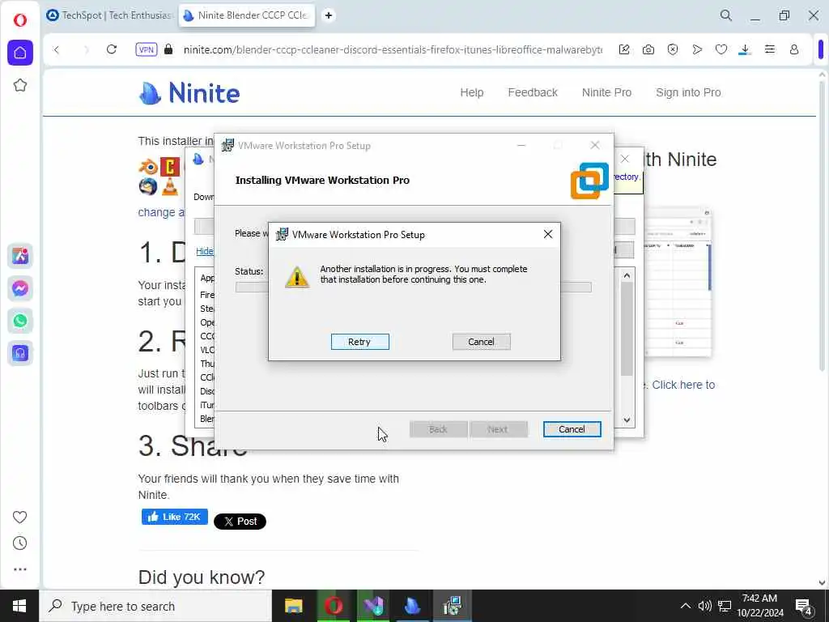Open the notification center icon
Image resolution: width=829 pixels, height=622 pixels.
pyautogui.click(x=804, y=607)
